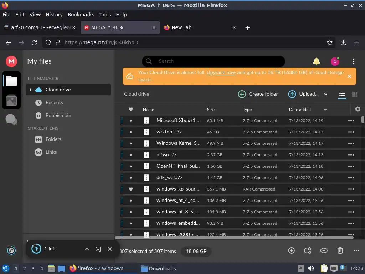Image resolution: width=365 pixels, height=274 pixels.
Task: Go back in browser history
Action: tap(9, 43)
